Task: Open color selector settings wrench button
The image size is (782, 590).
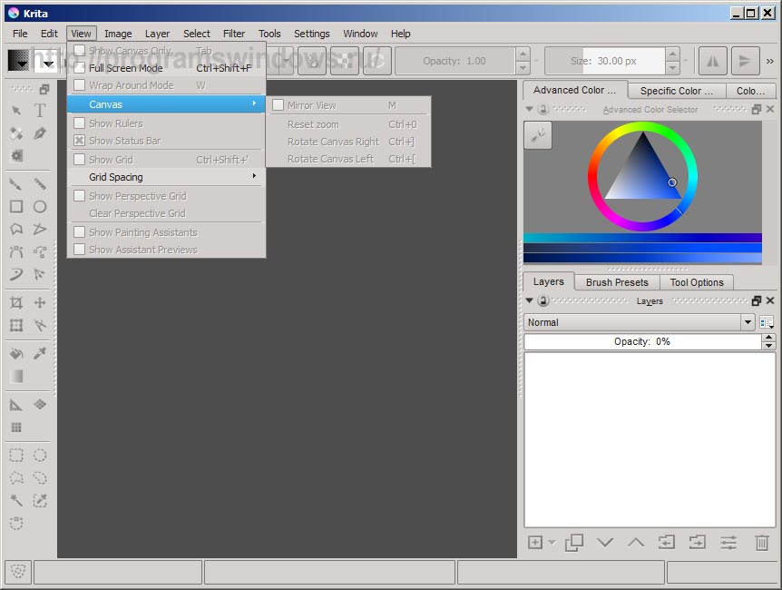Action: coord(538,134)
